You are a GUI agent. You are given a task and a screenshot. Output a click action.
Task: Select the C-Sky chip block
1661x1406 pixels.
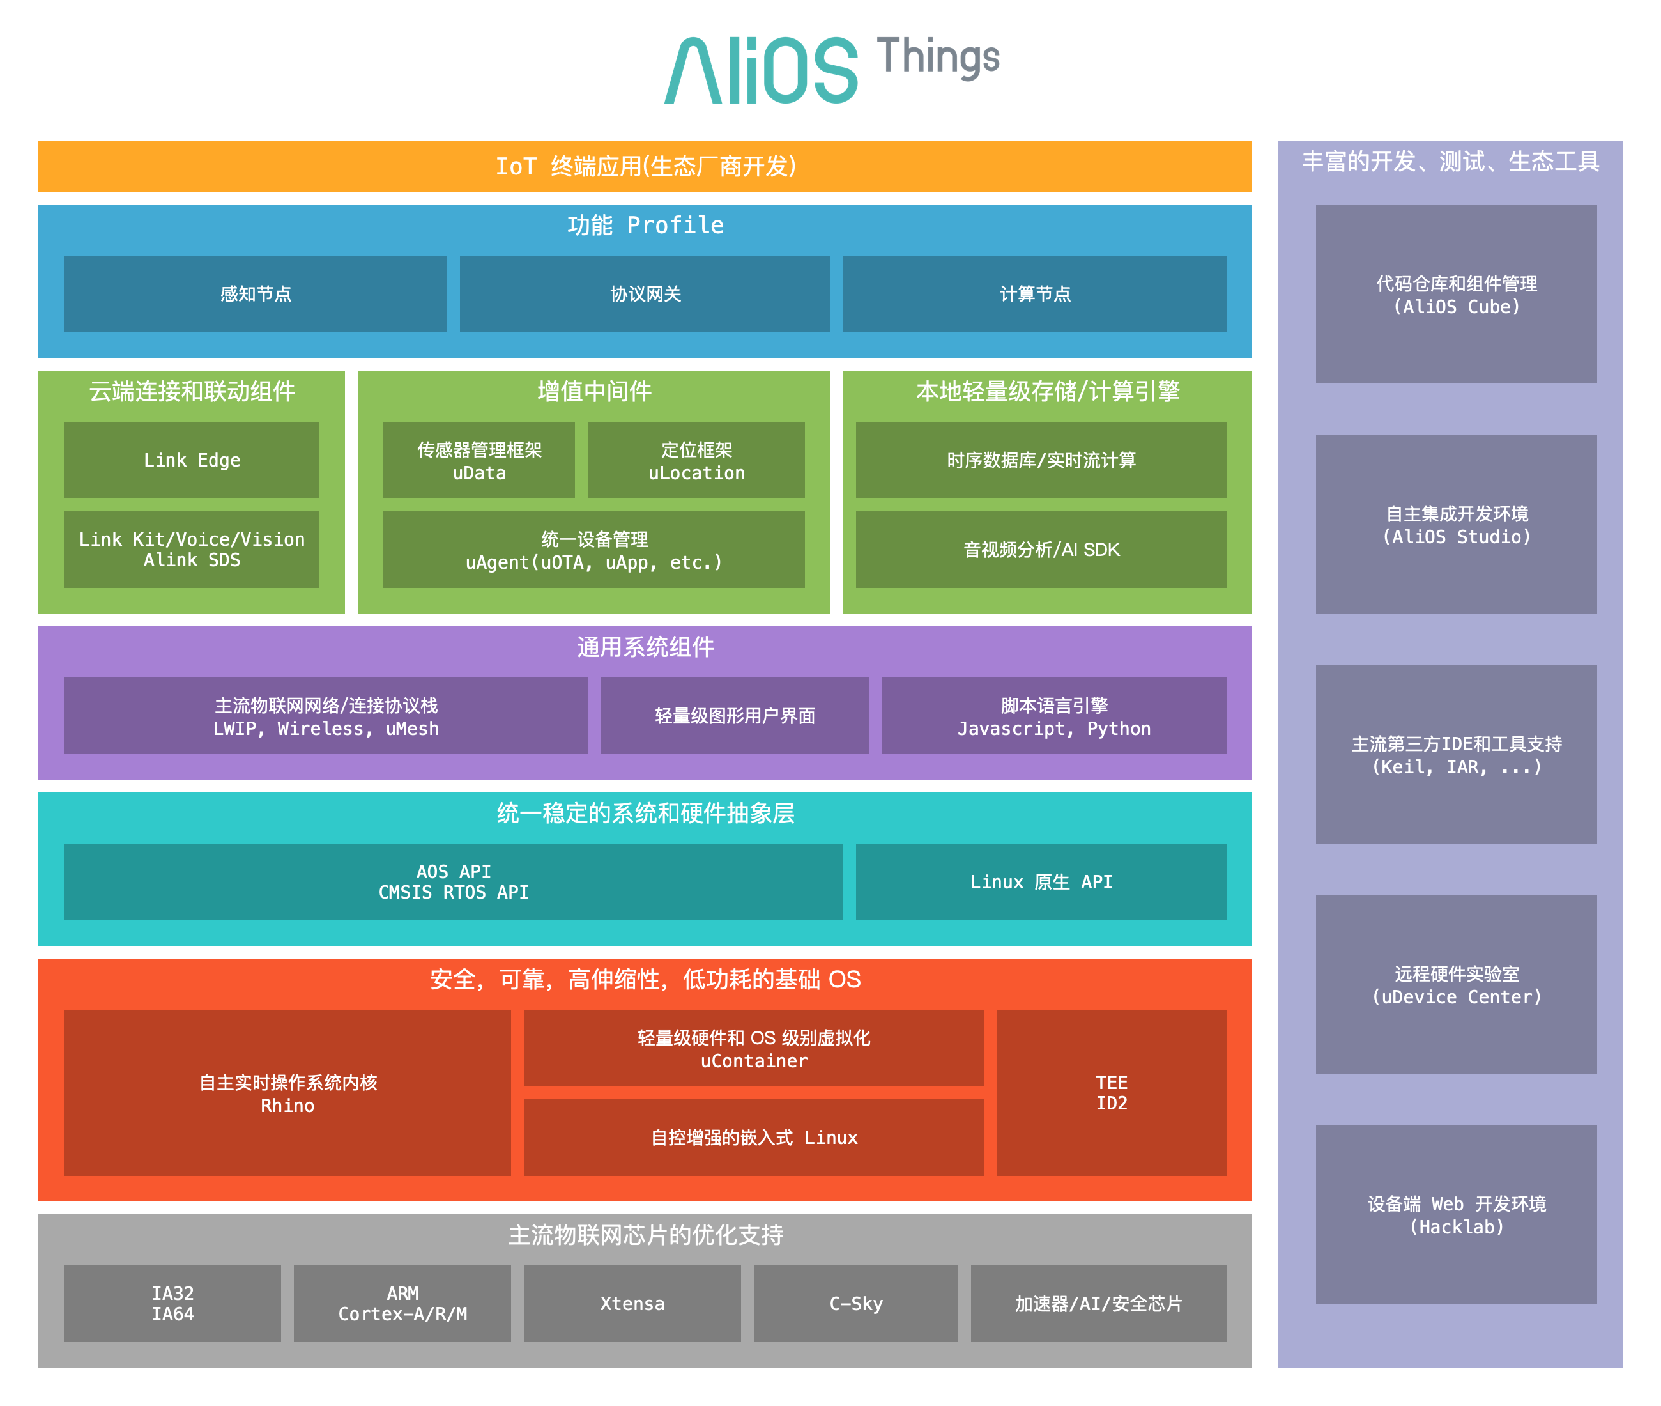855,1303
